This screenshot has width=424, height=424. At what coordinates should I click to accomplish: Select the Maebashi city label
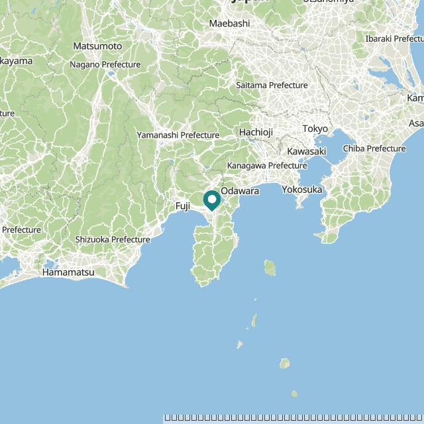[x=229, y=24]
